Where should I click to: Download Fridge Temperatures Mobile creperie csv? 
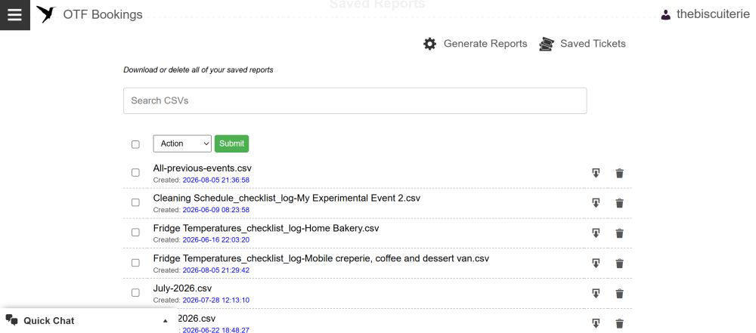[x=596, y=263]
